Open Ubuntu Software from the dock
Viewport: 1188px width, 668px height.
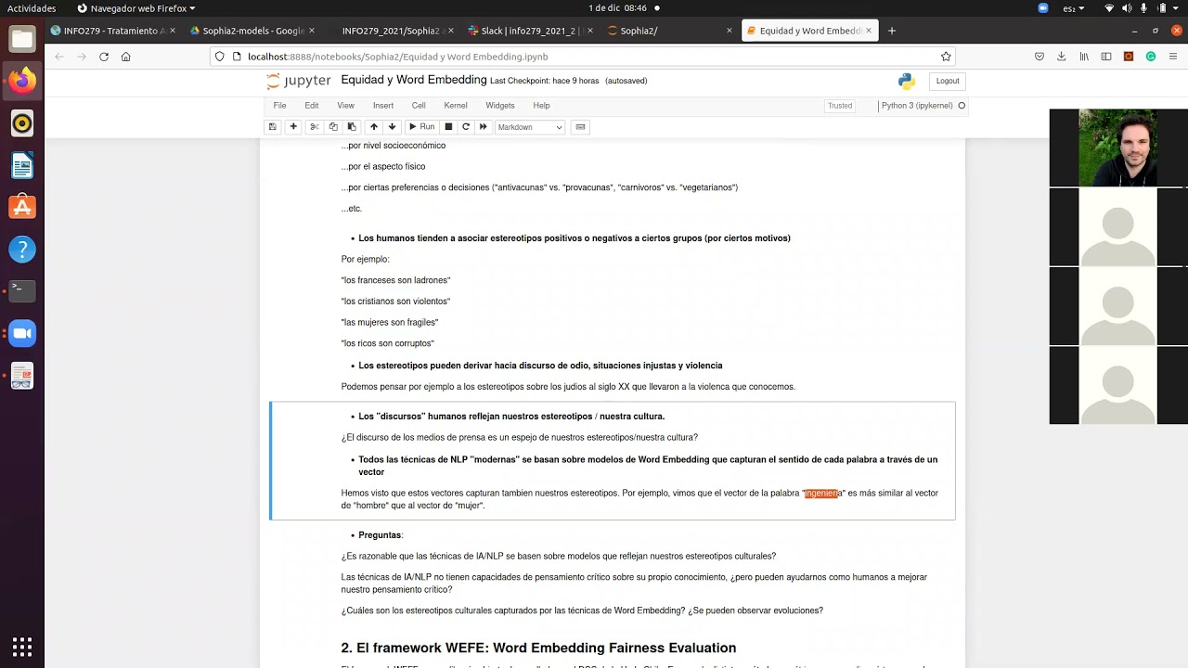pyautogui.click(x=22, y=207)
